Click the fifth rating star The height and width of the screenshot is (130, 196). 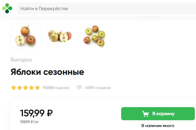[37, 88]
